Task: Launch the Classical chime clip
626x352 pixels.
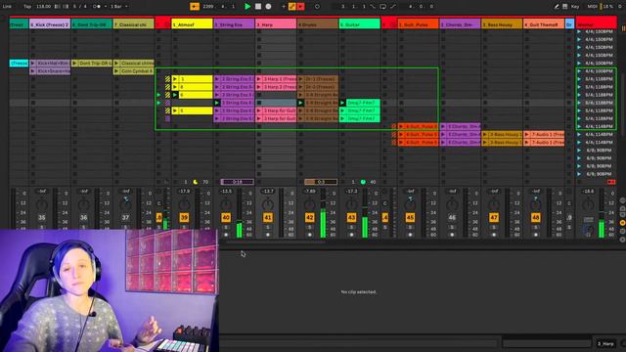Action: (116, 63)
